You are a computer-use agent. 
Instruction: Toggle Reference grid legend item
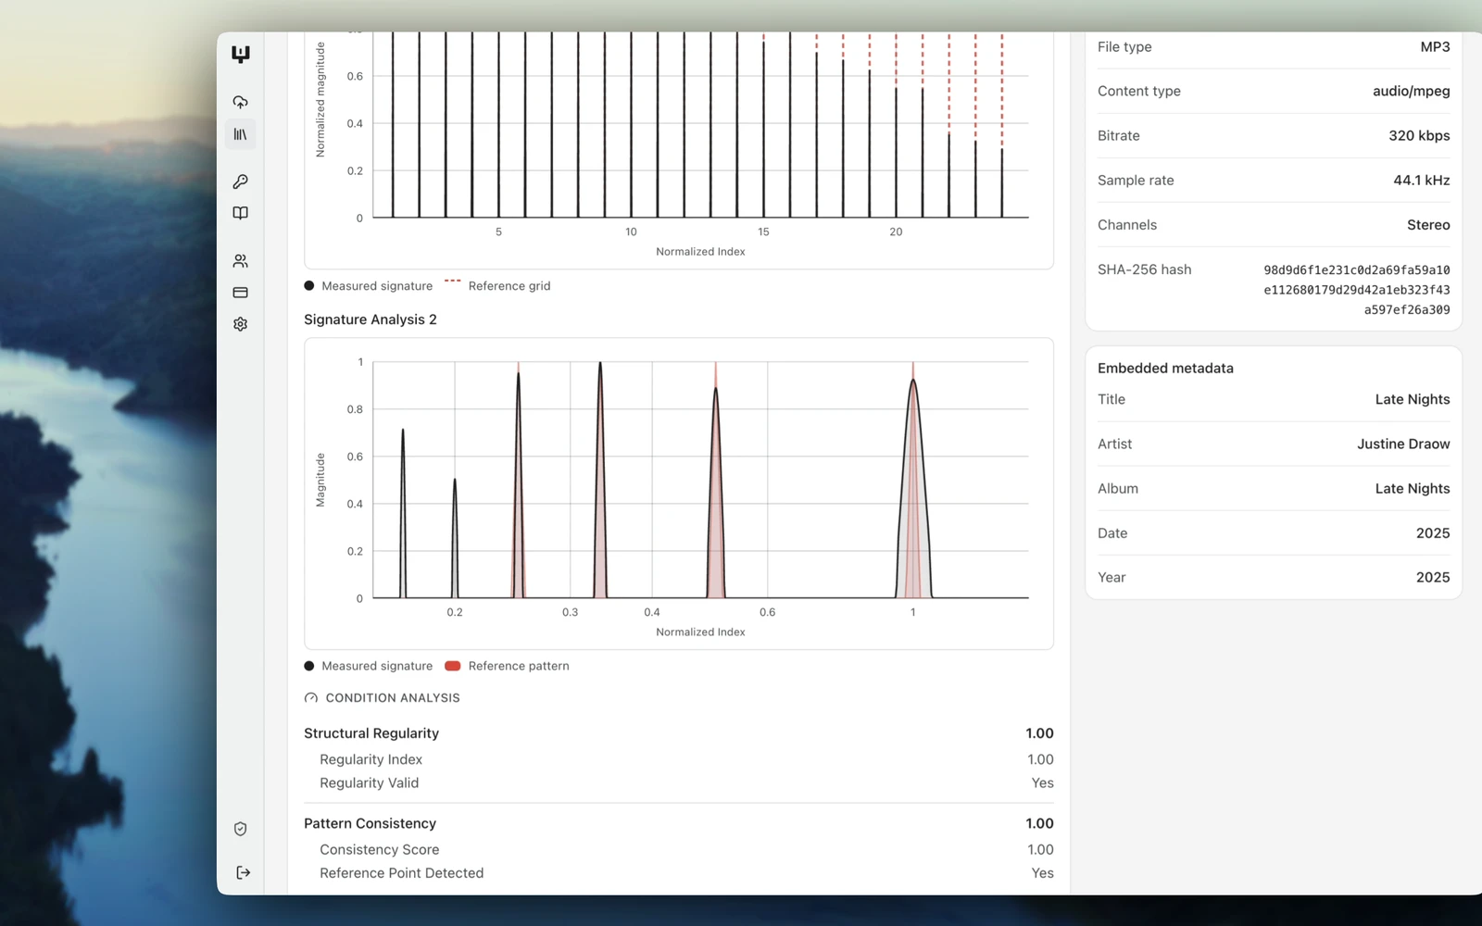pos(497,286)
